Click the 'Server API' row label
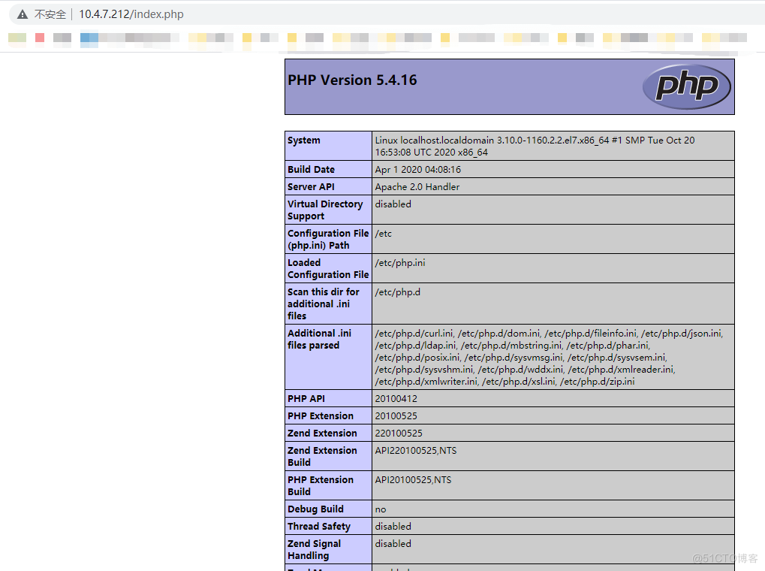765x571 pixels. click(x=312, y=186)
